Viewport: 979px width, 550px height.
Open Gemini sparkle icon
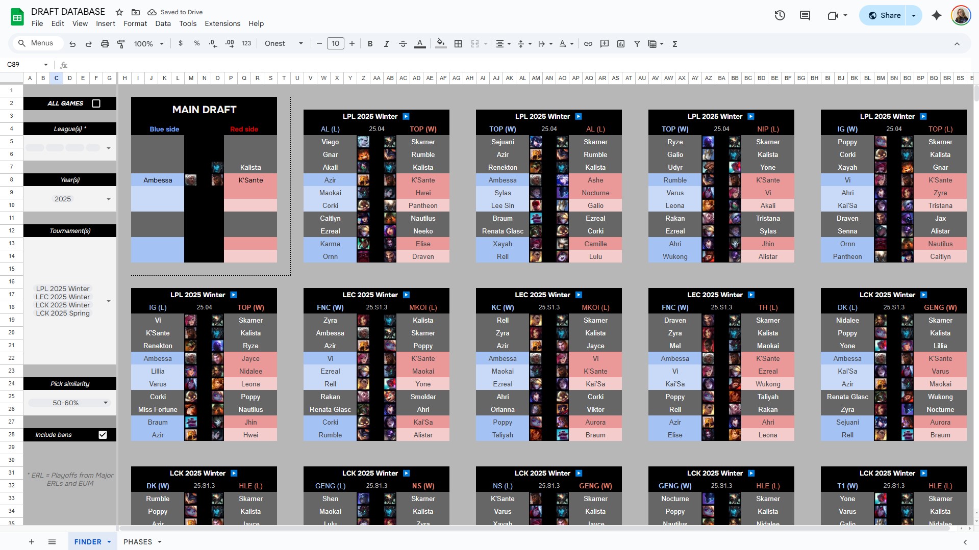pyautogui.click(x=937, y=15)
